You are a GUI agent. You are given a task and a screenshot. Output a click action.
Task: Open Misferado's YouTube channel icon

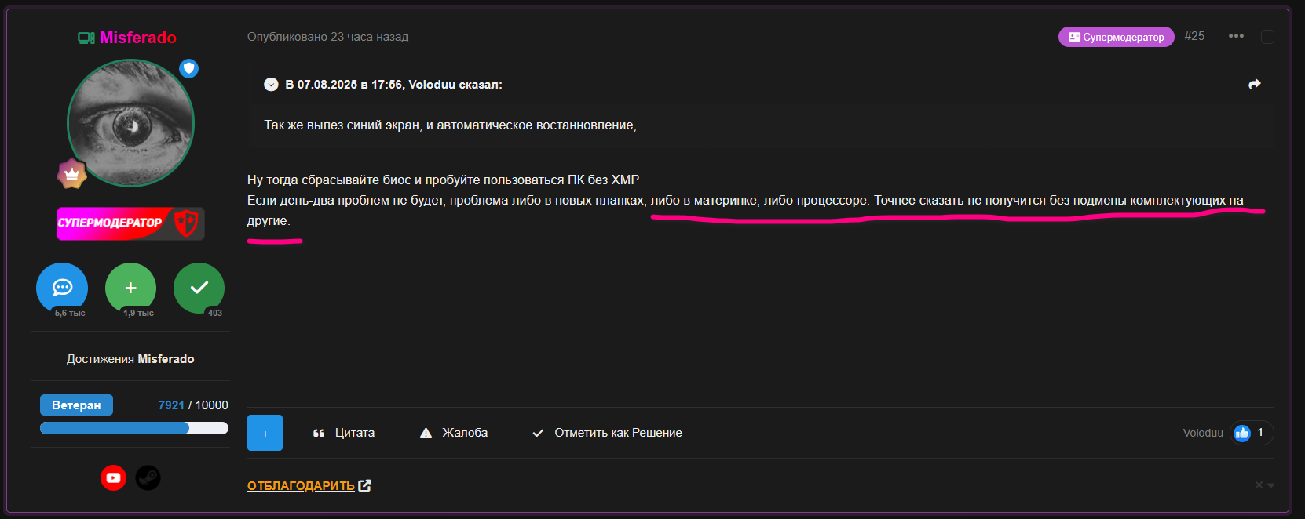tap(114, 477)
